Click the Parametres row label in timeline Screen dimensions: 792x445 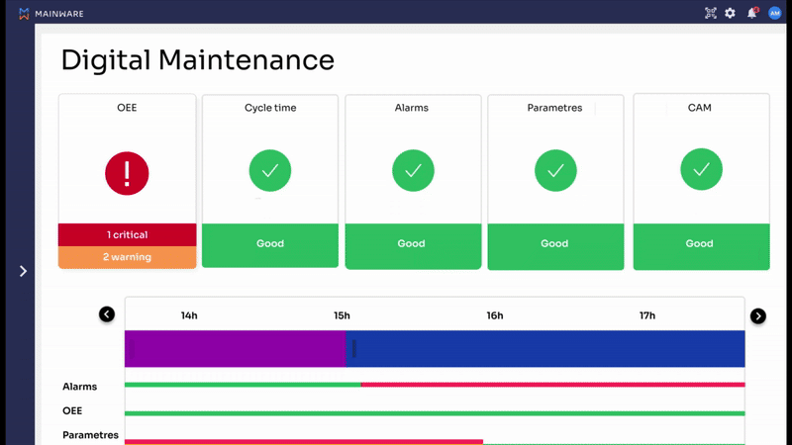coord(90,435)
